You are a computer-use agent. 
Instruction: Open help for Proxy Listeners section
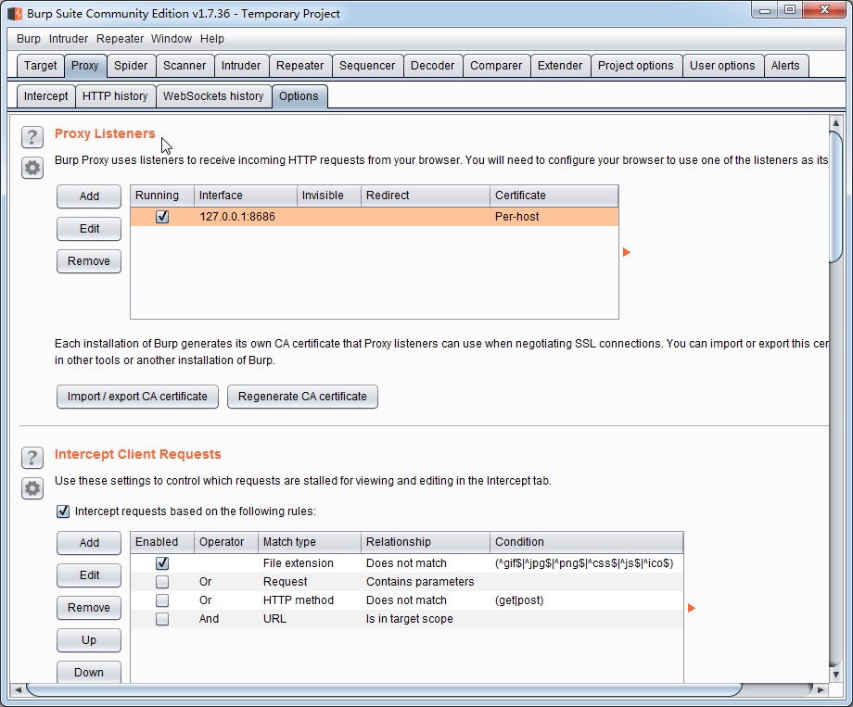coord(32,137)
